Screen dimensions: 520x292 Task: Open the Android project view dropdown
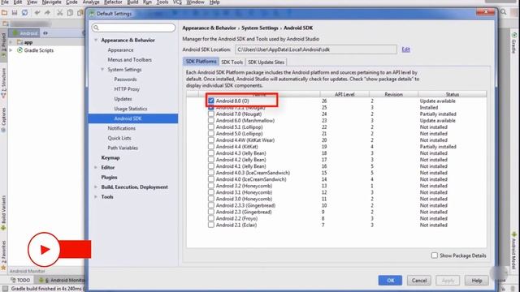pyautogui.click(x=25, y=33)
